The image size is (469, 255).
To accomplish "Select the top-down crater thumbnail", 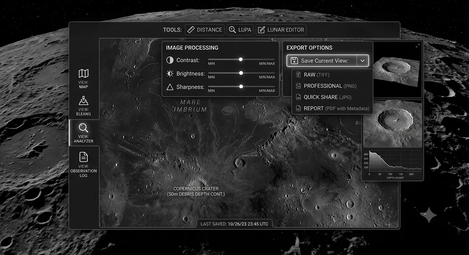I will (392, 124).
